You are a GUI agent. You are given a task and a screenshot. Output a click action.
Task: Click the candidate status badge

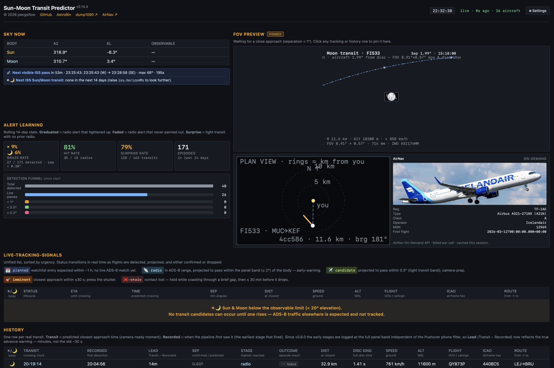pos(342,270)
